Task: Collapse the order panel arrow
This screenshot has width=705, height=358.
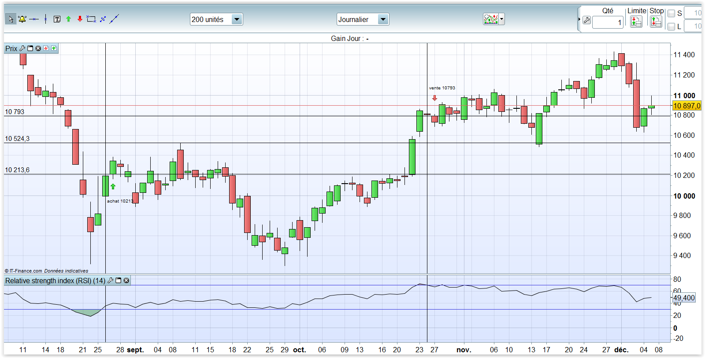Action: pos(579,19)
